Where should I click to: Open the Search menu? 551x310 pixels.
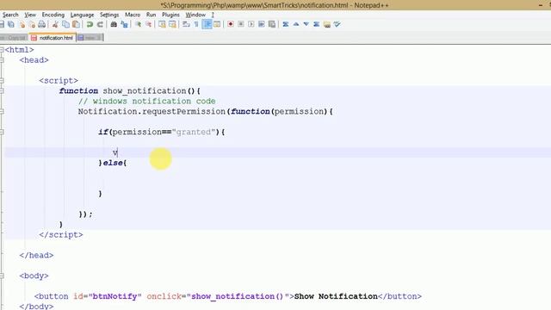10,15
